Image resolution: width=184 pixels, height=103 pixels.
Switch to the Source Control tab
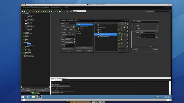pyautogui.click(x=58, y=80)
